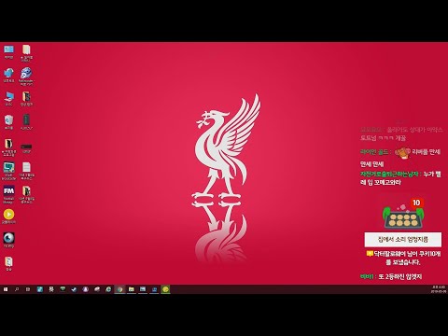The height and width of the screenshot is (336, 448).
Task: Open the Windows Start menu
Action: pyautogui.click(x=6, y=289)
